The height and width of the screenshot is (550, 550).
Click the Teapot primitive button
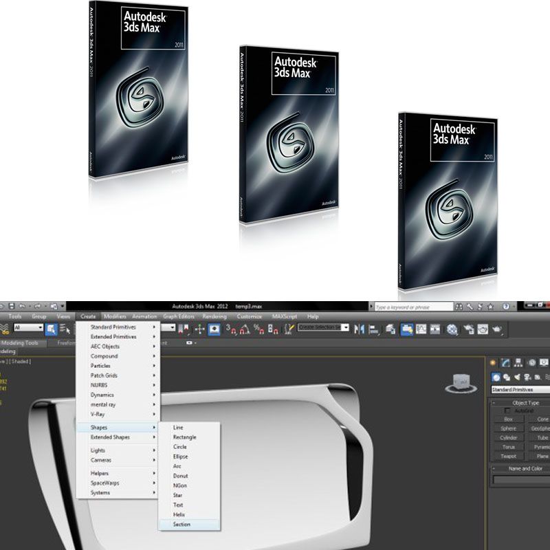pyautogui.click(x=508, y=456)
